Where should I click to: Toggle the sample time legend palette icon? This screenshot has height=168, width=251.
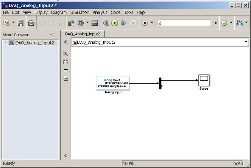[66, 70]
